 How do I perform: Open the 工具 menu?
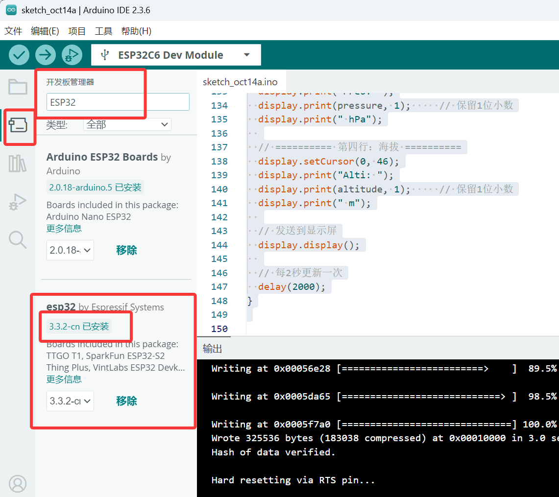coord(103,31)
